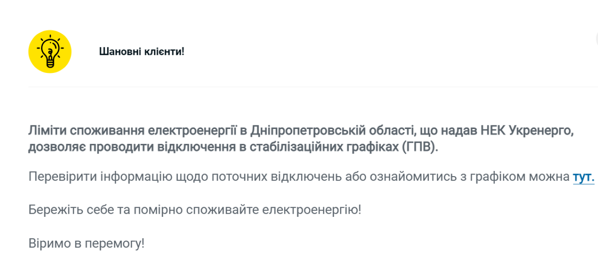Open the current outages link "тут."
The height and width of the screenshot is (265, 598).
583,177
